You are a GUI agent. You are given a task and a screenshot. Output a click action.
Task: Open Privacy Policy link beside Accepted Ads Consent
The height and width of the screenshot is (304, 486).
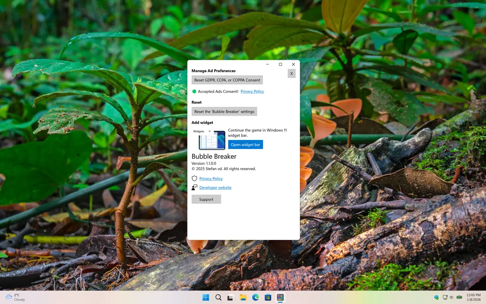coord(252,92)
